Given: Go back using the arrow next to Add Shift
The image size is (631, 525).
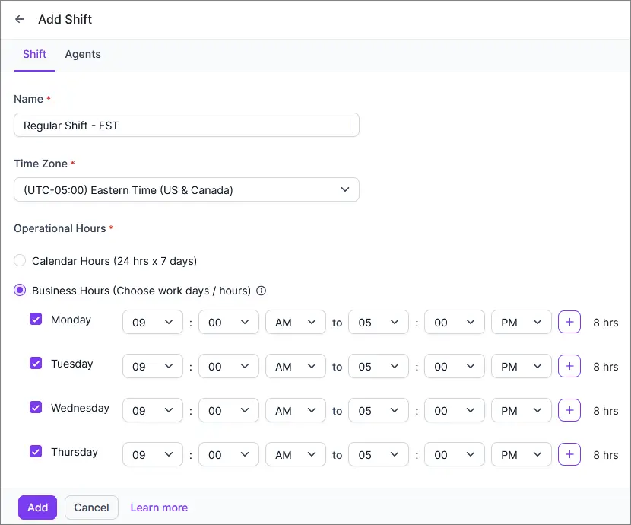Looking at the screenshot, I should (19, 19).
